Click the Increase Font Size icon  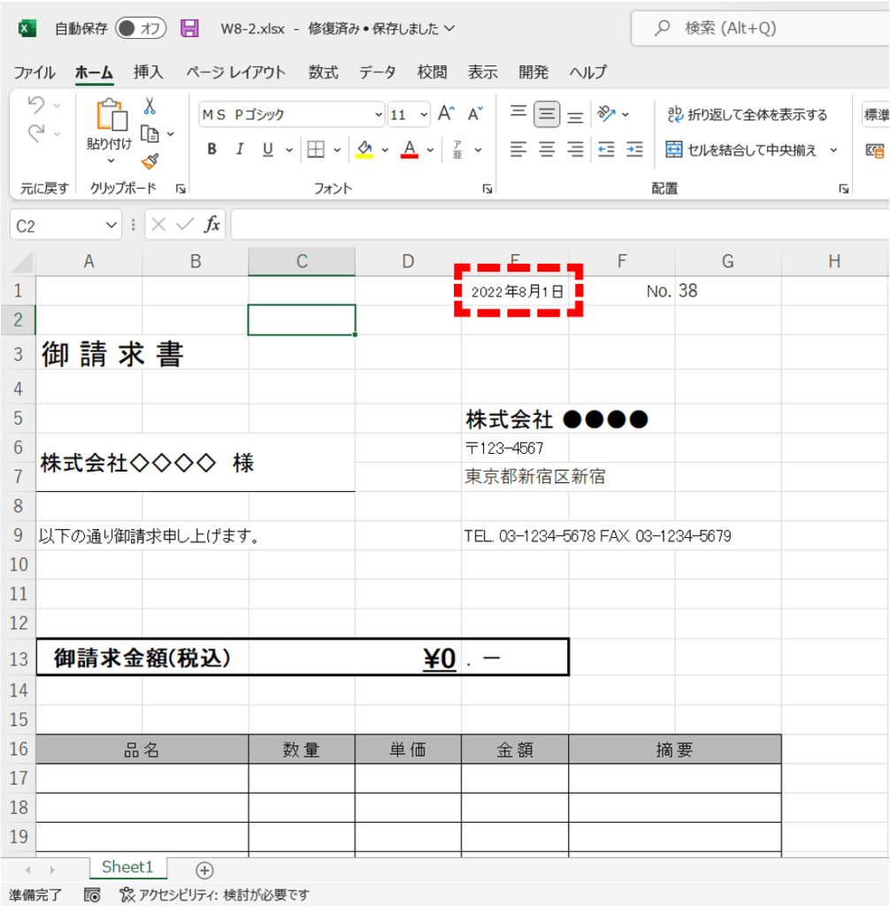(x=447, y=114)
